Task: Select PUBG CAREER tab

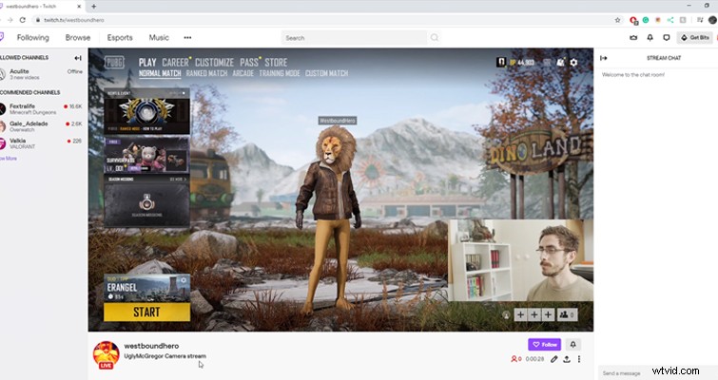Action: coord(175,62)
